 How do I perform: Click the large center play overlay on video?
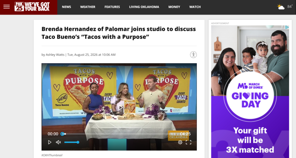[121, 108]
